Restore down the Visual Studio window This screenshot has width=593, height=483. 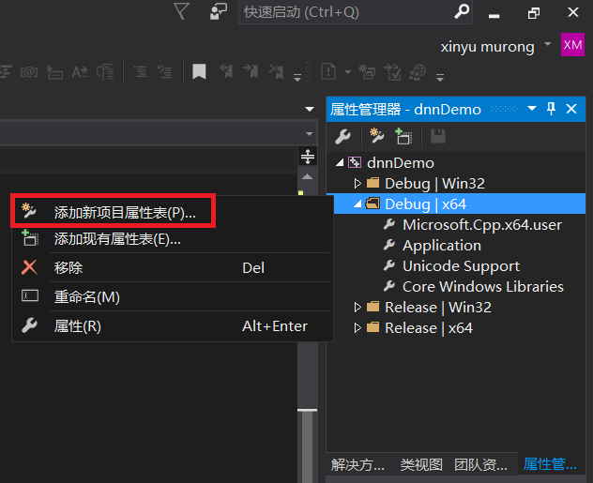(x=534, y=13)
